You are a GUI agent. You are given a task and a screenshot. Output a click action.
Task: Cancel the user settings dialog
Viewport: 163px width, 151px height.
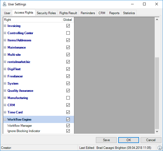pos(151,140)
